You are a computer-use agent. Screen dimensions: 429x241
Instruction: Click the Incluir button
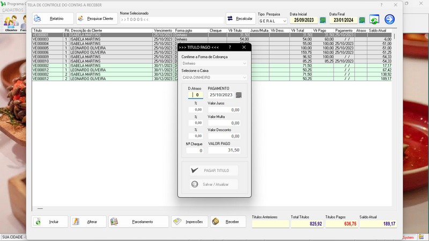[50, 222]
